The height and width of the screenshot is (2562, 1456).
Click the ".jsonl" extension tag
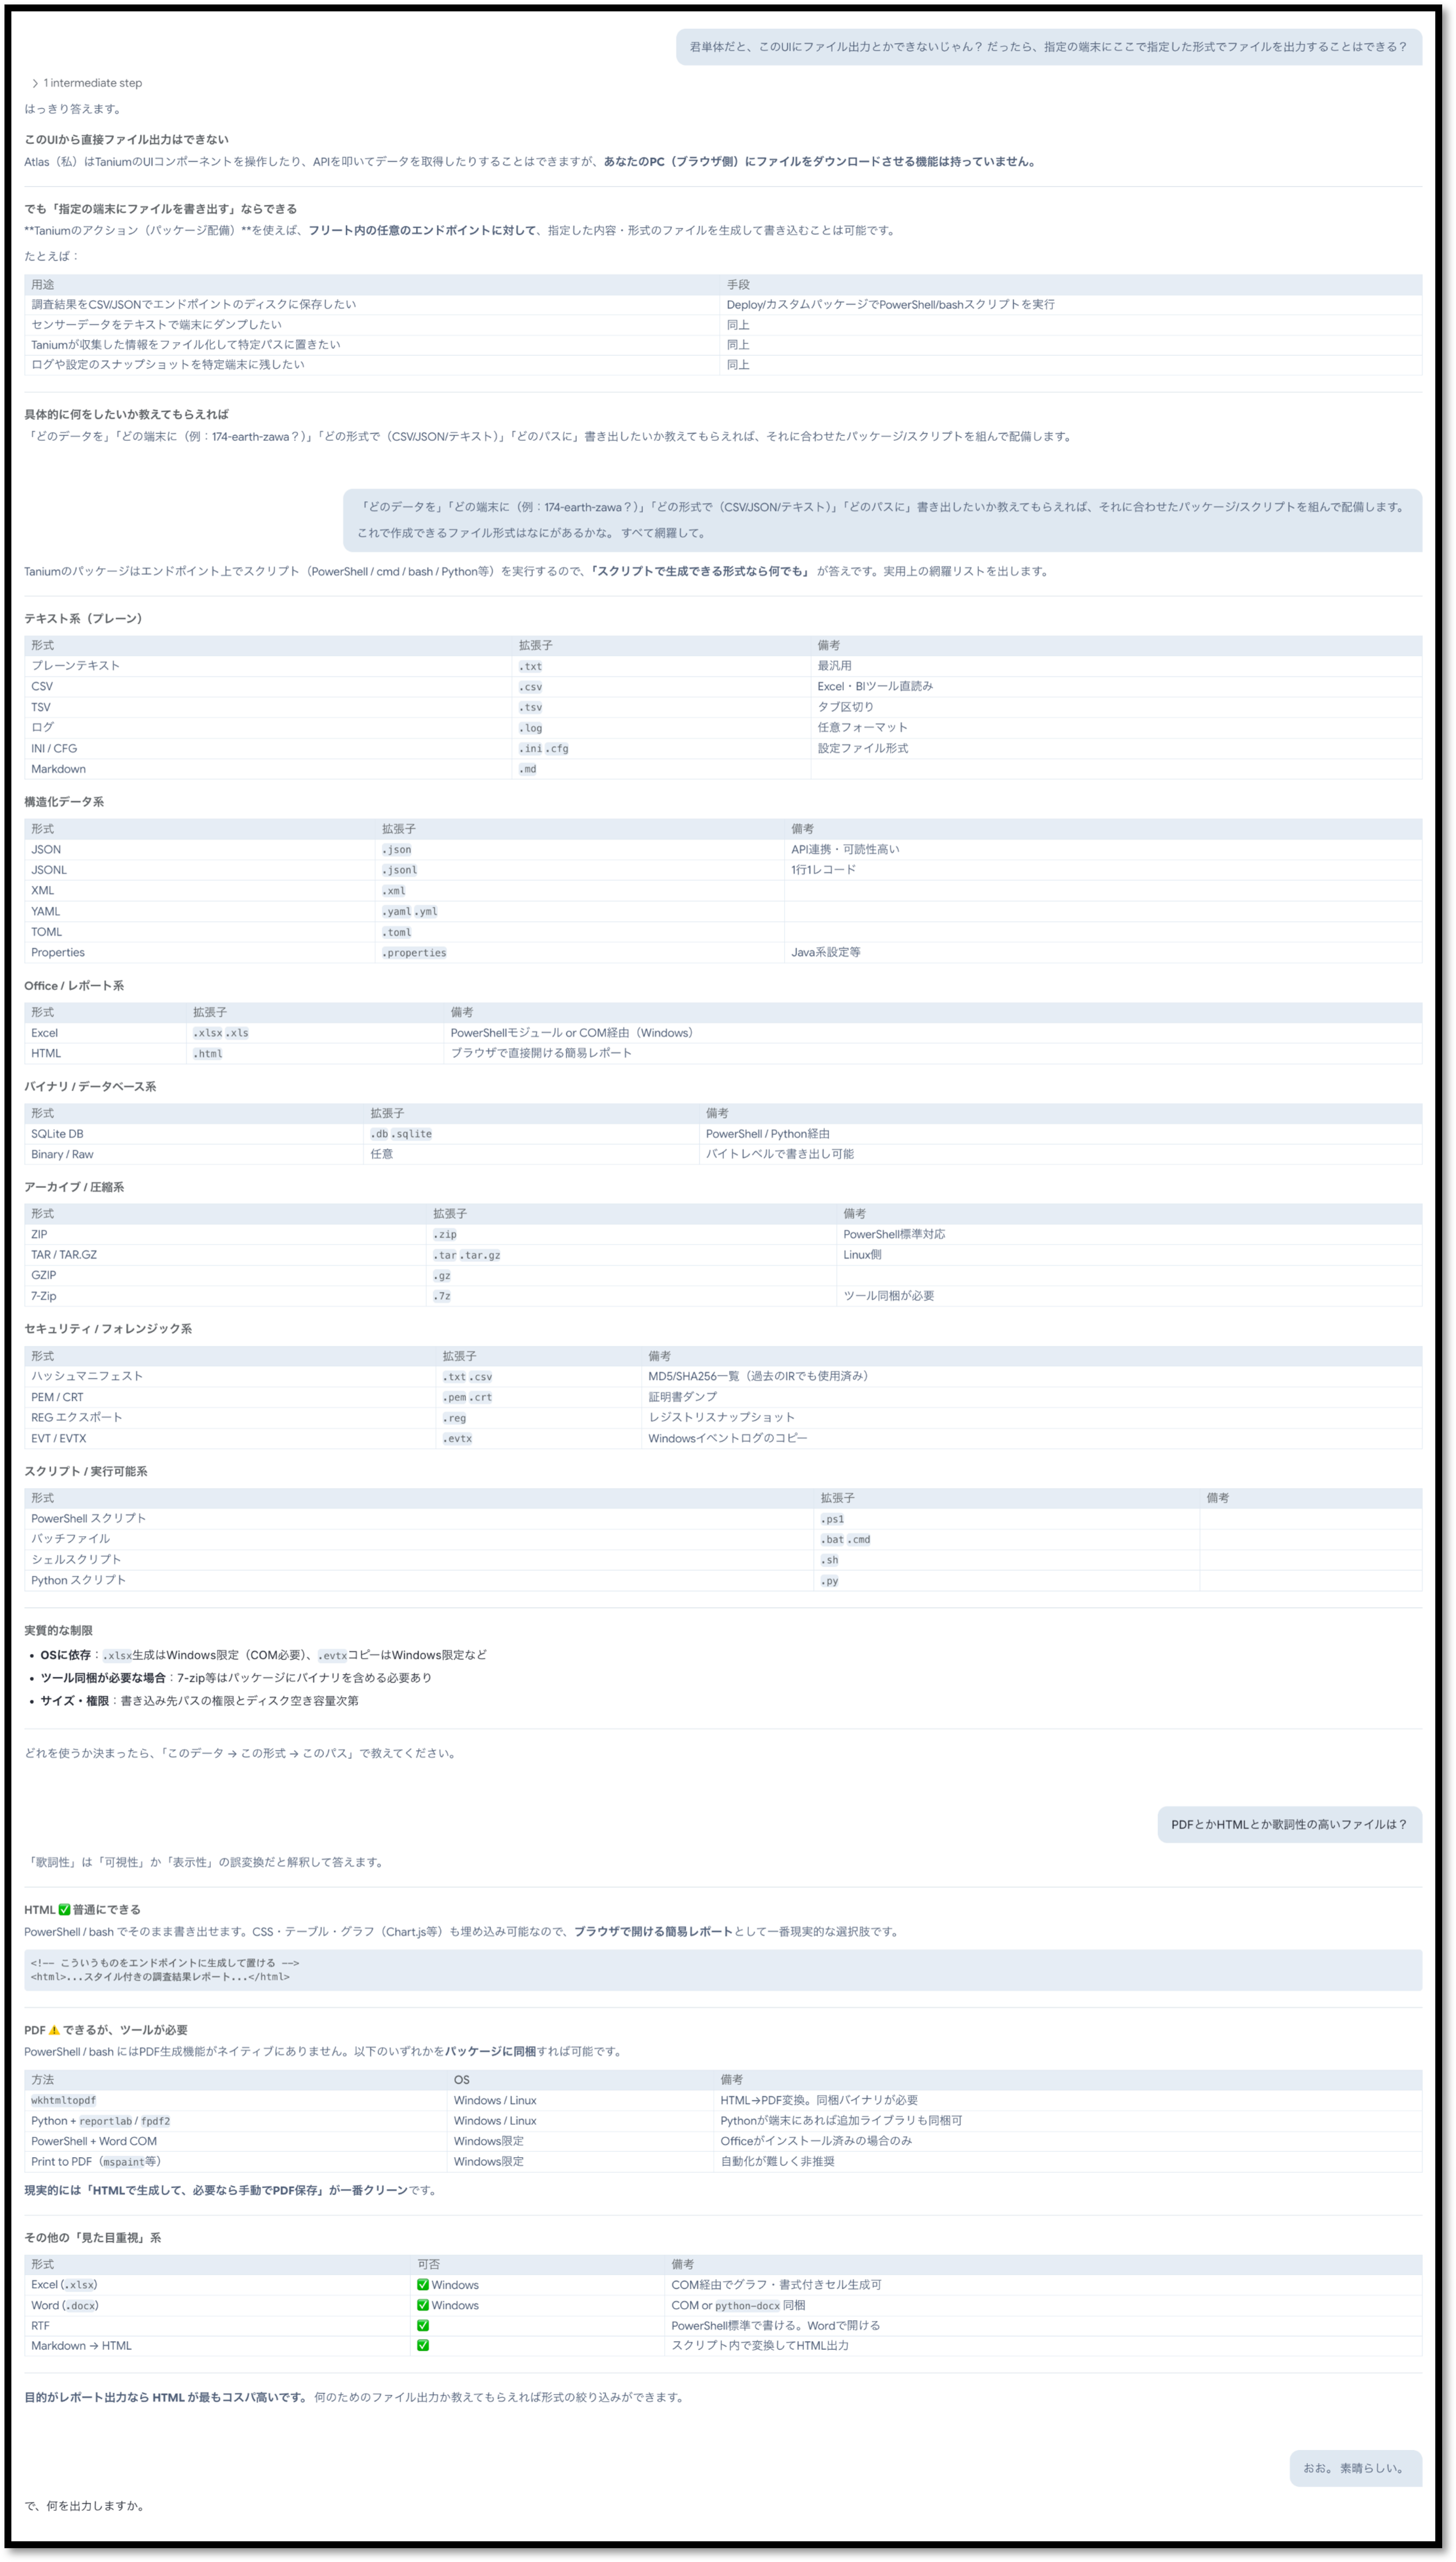click(x=399, y=871)
